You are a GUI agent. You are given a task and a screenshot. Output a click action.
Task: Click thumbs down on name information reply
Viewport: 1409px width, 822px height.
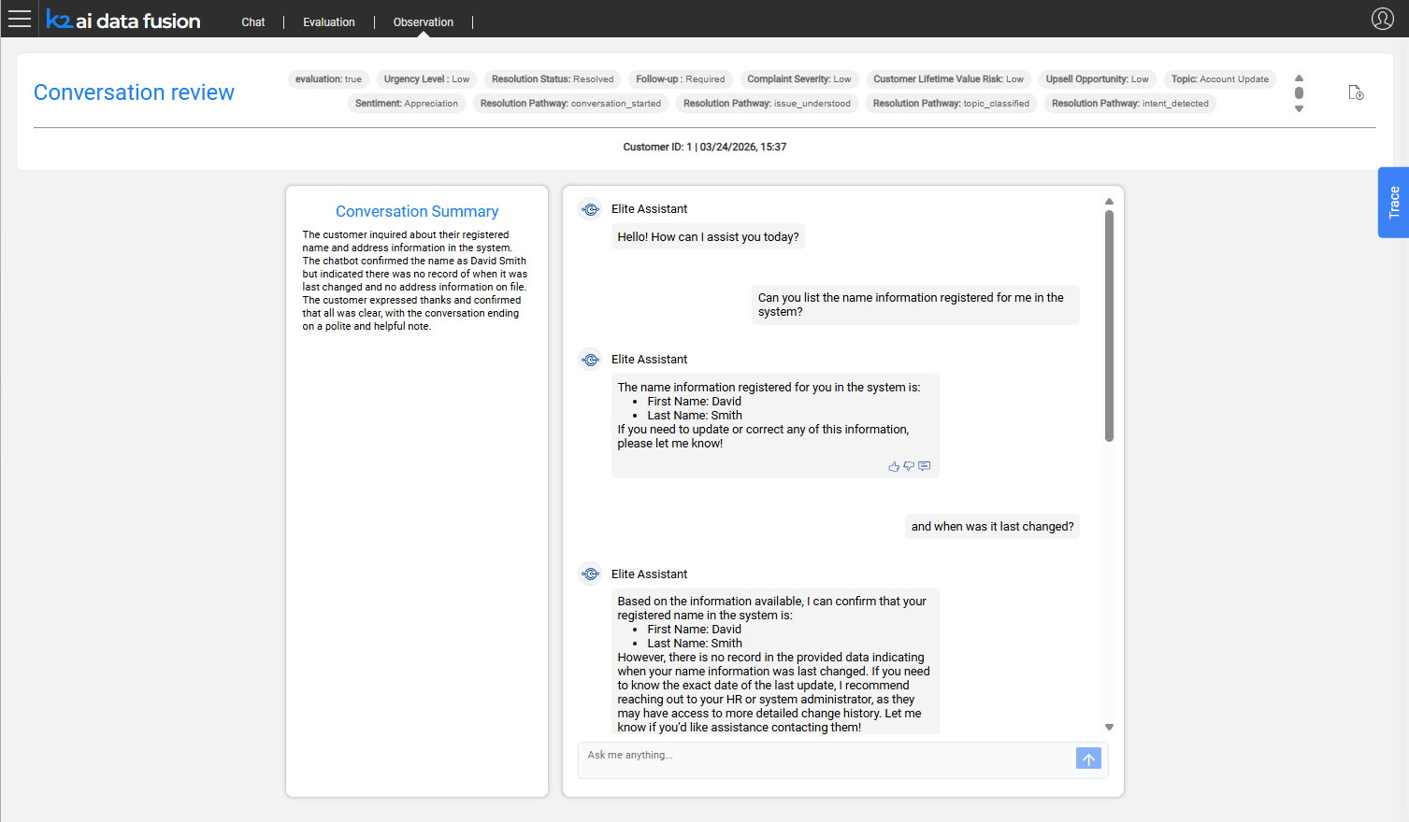pos(909,466)
